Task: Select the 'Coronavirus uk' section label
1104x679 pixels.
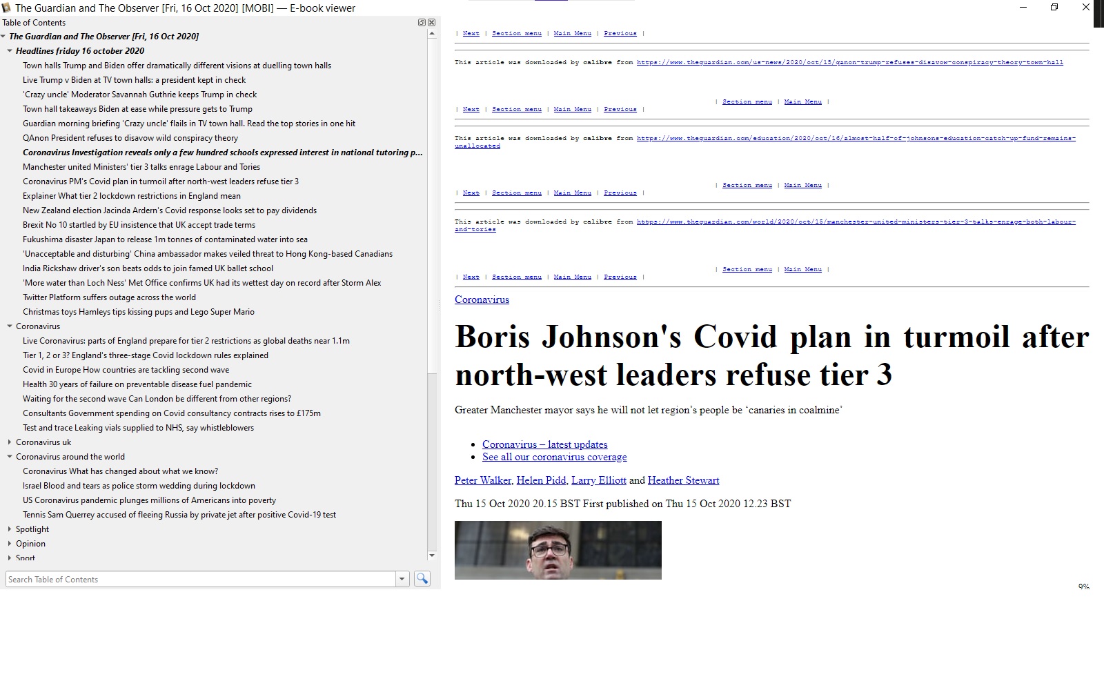Action: [x=43, y=442]
